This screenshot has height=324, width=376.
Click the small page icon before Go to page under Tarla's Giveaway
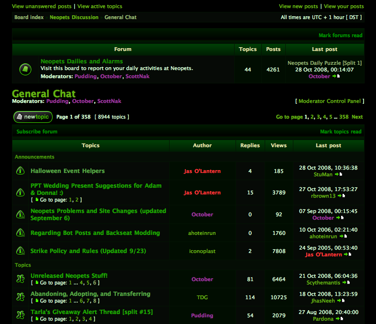(37, 319)
